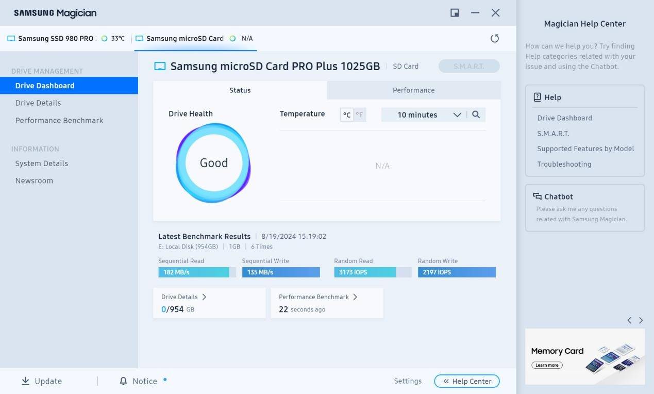Click the Samsung SSD 980 PRO drive icon
The width and height of the screenshot is (654, 394).
11,39
